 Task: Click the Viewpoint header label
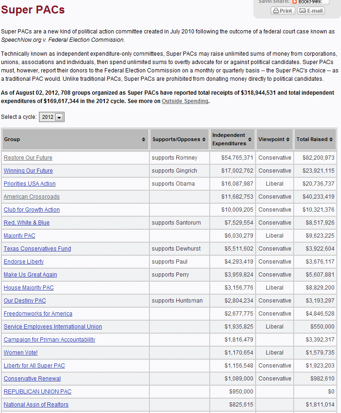point(271,139)
